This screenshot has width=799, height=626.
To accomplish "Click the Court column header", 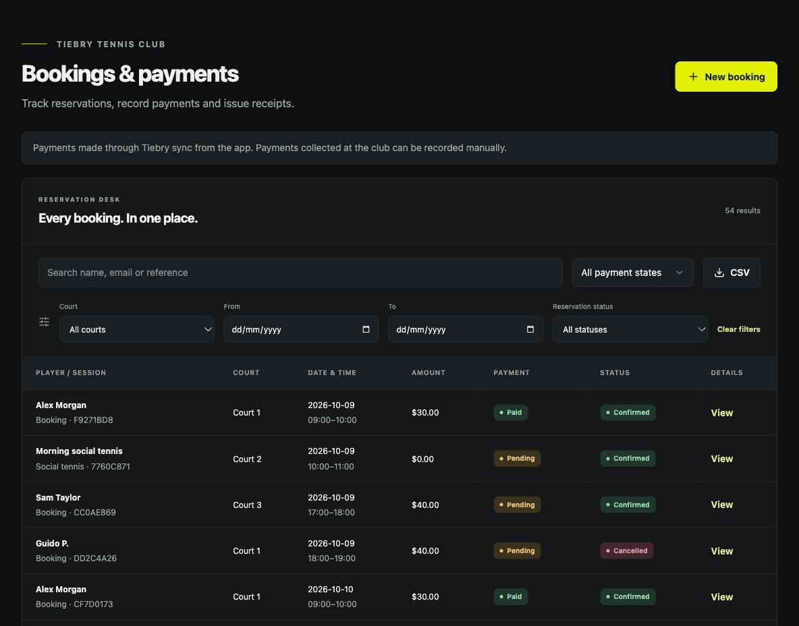I will click(246, 372).
